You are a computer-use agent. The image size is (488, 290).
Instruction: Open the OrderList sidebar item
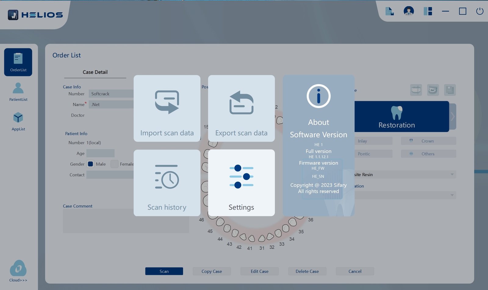(18, 62)
